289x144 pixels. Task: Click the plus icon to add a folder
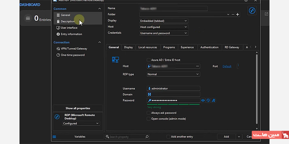(238, 14)
